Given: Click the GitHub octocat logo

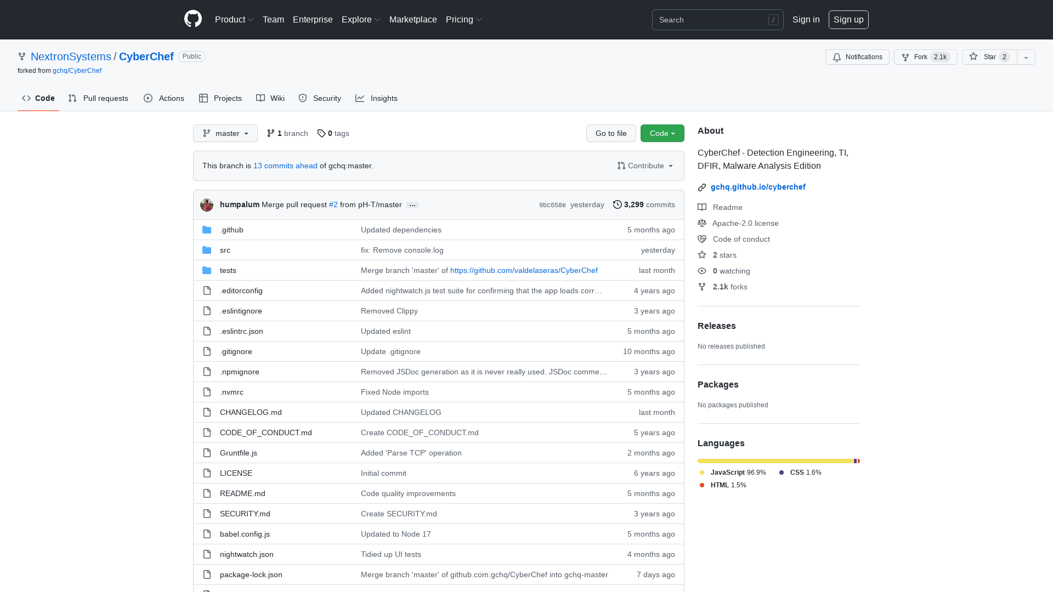Looking at the screenshot, I should [x=193, y=19].
